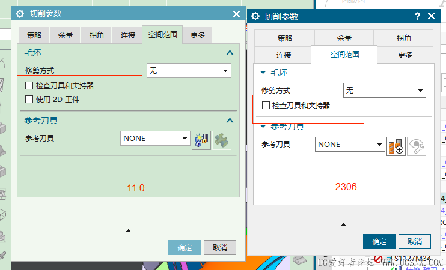The image size is (446, 270).
Task: Open the 连接 tab in the 11.0 dialog
Action: click(x=127, y=35)
